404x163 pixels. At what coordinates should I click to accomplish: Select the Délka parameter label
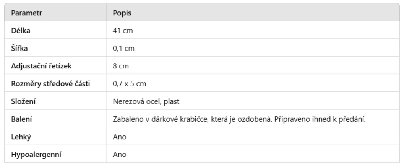click(21, 31)
